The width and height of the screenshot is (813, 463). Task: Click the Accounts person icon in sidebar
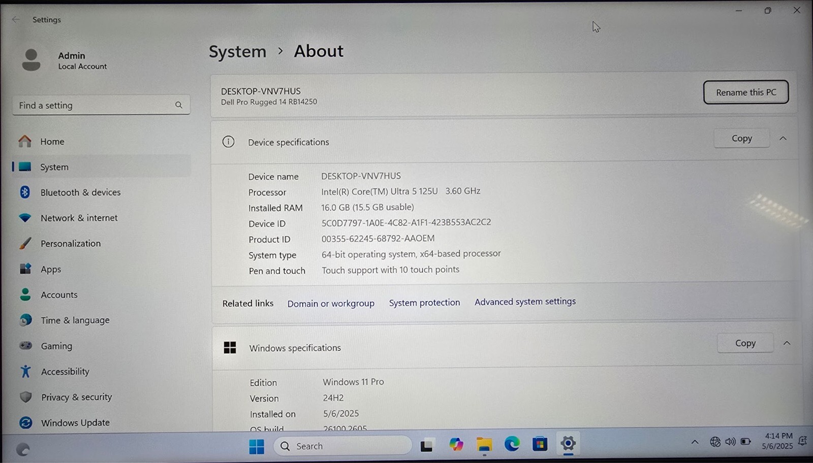pyautogui.click(x=25, y=294)
